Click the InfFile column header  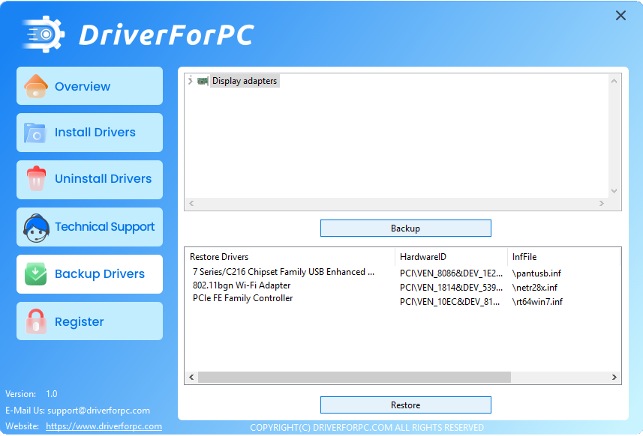coord(563,257)
